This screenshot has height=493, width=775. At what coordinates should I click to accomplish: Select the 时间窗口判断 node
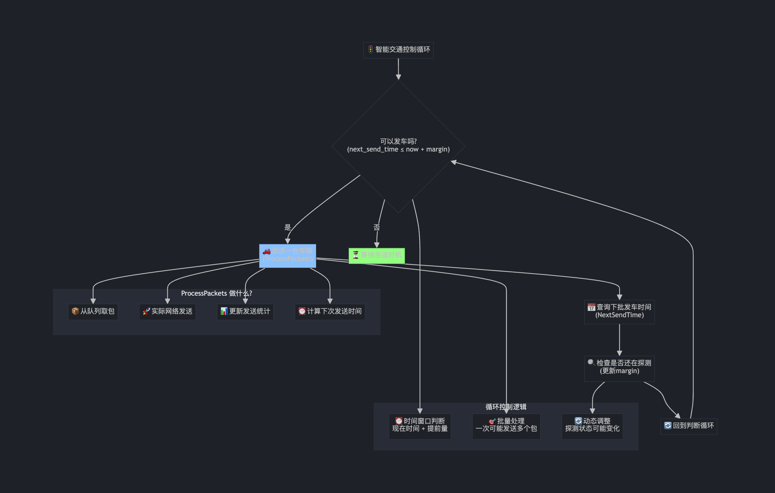click(420, 427)
